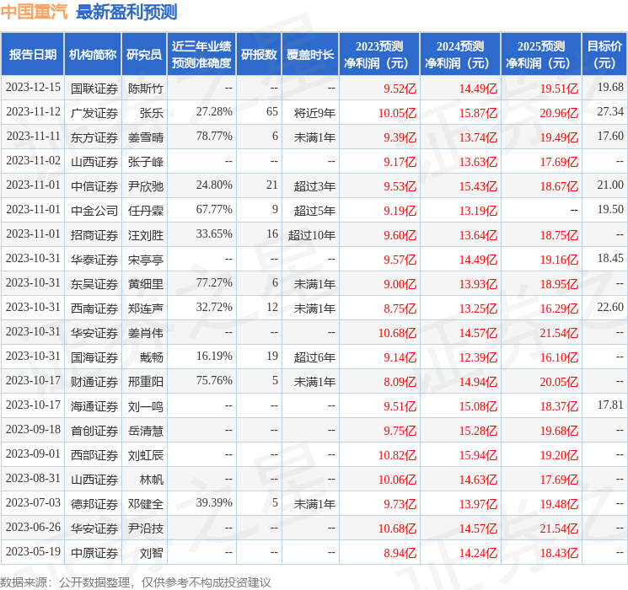Select analyst name 陈斯竹
The height and width of the screenshot is (590, 628).
click(145, 88)
